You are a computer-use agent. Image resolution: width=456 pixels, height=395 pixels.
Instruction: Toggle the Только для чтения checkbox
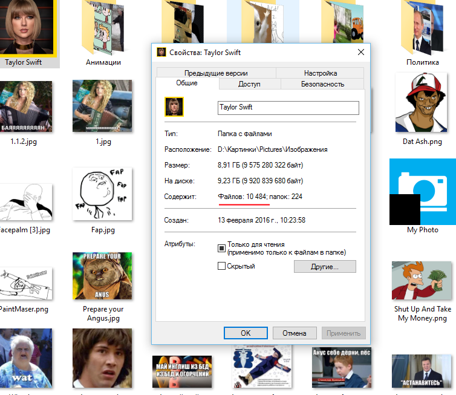(x=221, y=248)
